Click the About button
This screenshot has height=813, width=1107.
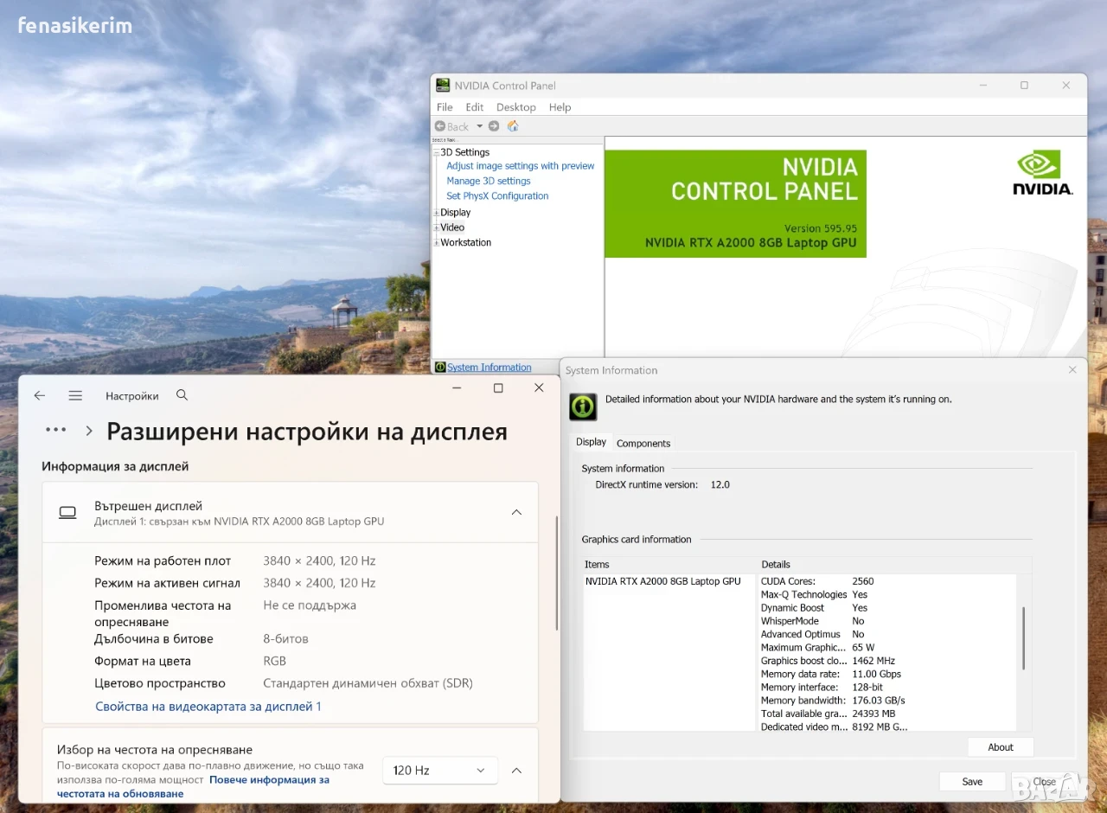tap(1001, 747)
